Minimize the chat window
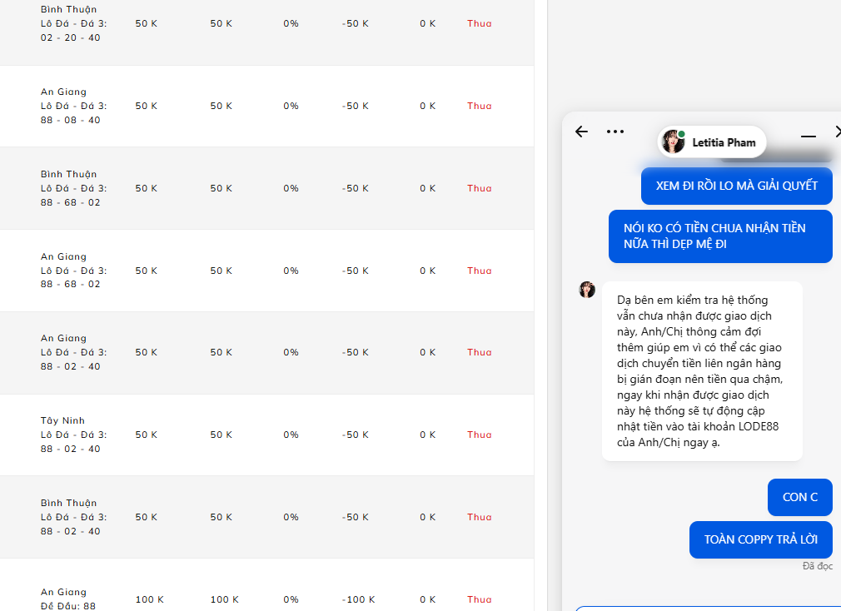 point(808,135)
